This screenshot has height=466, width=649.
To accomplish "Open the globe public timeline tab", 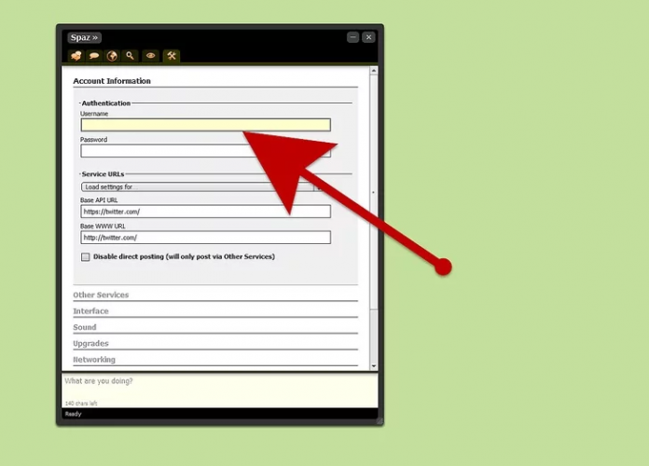I will pos(112,56).
